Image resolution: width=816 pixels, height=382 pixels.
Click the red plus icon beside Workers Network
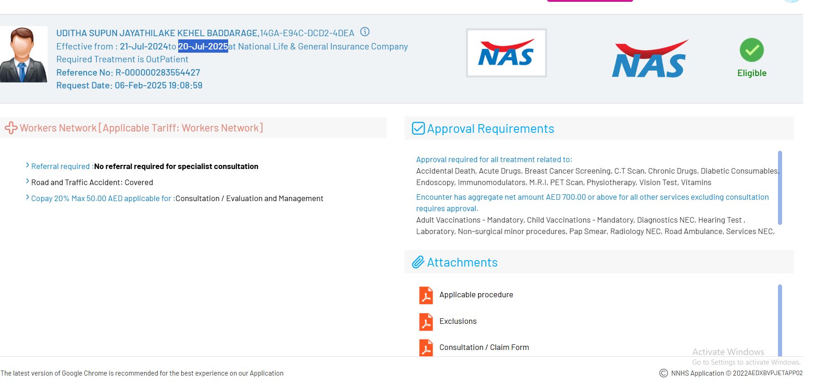(11, 128)
